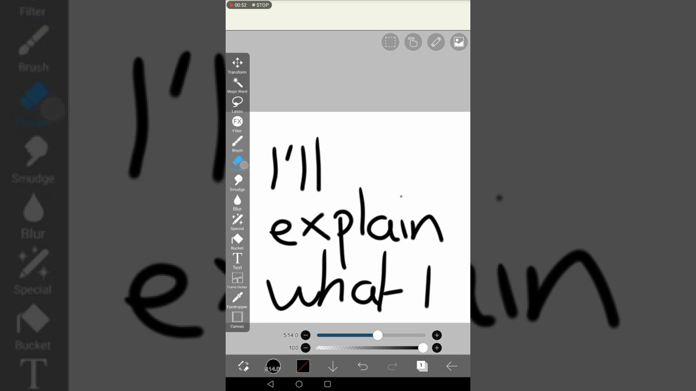Tap Android home navigation button
The width and height of the screenshot is (696, 391).
point(299,384)
